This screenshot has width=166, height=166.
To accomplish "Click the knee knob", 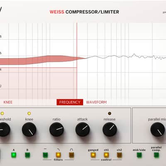I will [x=29, y=129].
